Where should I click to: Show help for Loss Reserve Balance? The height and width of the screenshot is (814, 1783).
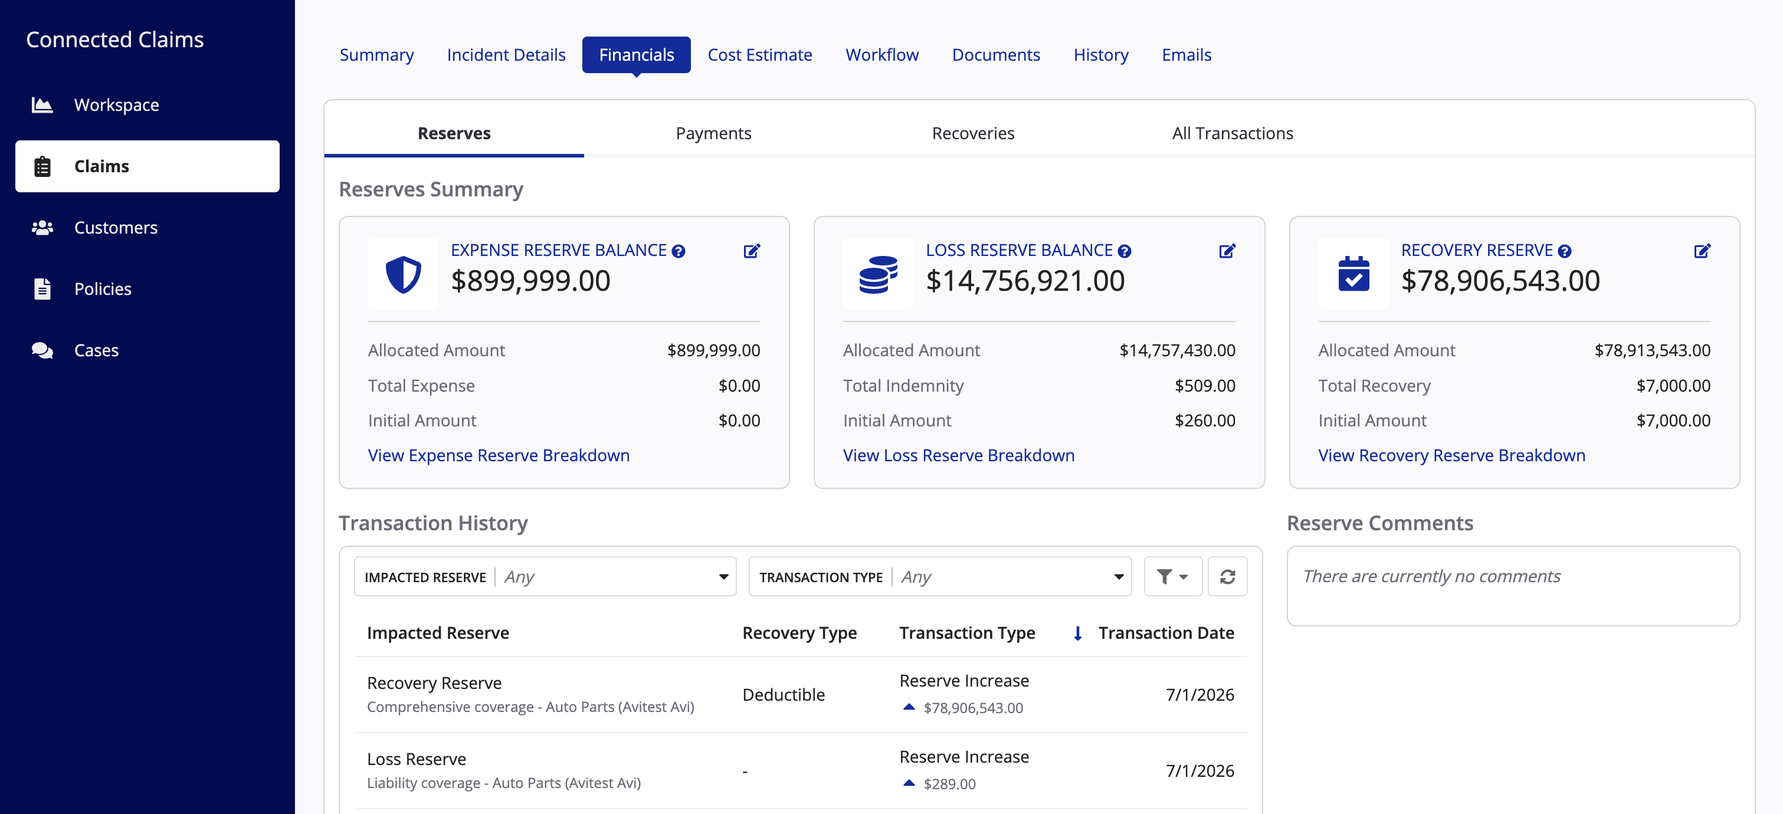click(x=1125, y=251)
